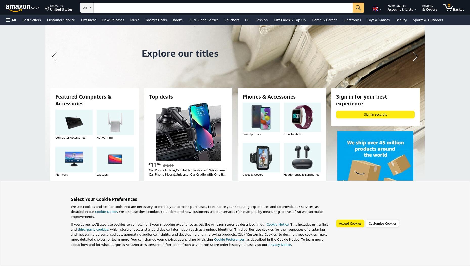The width and height of the screenshot is (470, 266).
Task: Expand the All search category dropdown
Action: [x=87, y=8]
